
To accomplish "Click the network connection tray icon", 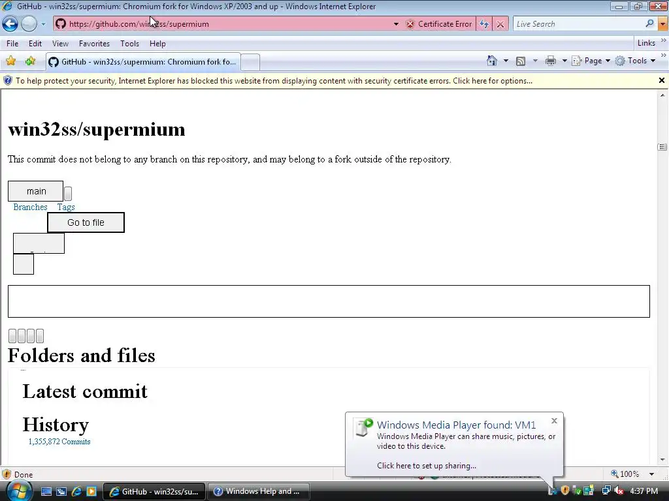I will [x=606, y=491].
